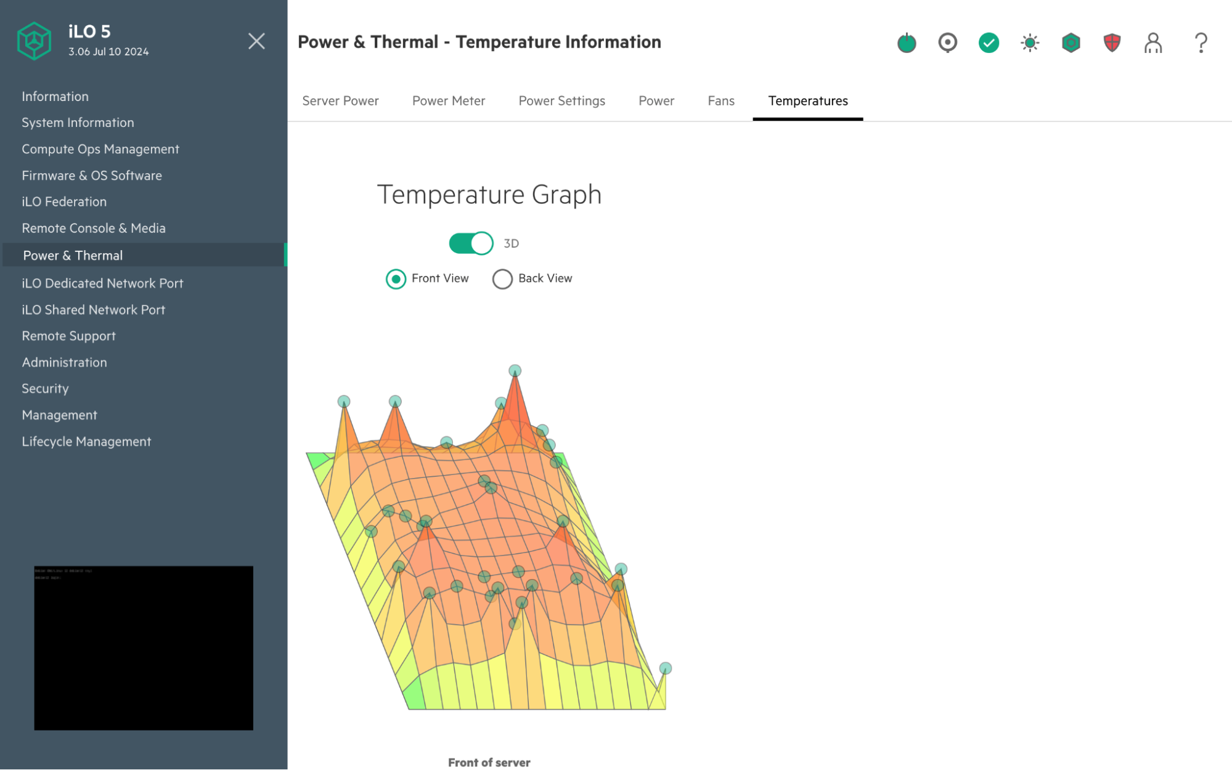Select the Back View radio button
Screen dimensions: 1232x770
(502, 278)
